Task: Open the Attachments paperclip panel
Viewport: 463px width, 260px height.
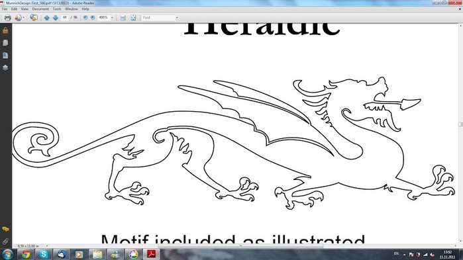Action: 5,241
